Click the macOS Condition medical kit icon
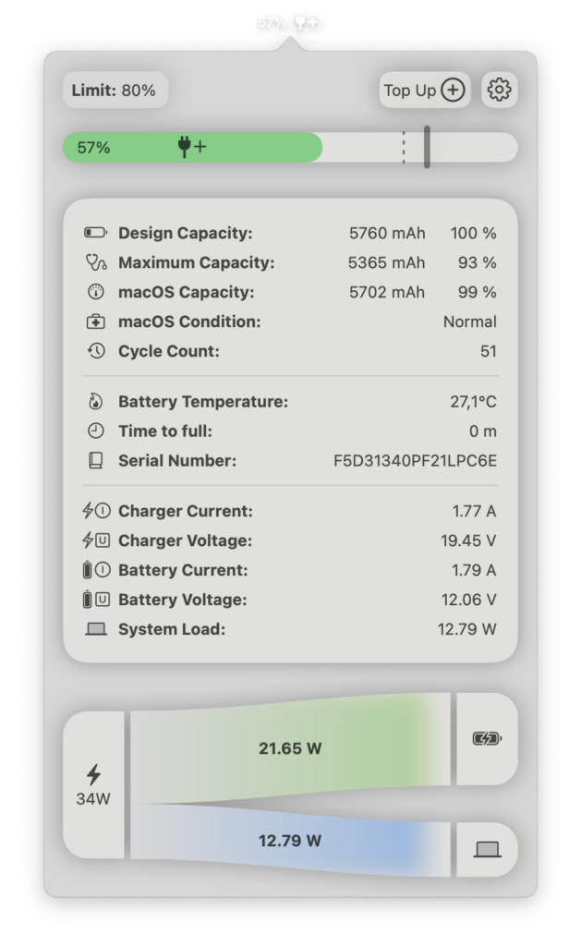 point(95,322)
